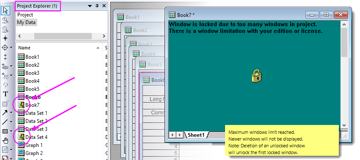This screenshot has width=360, height=160.
Task: Select the Project root folder
Action: 25,15
